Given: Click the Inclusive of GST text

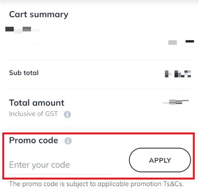Looking at the screenshot, I should (x=33, y=114).
